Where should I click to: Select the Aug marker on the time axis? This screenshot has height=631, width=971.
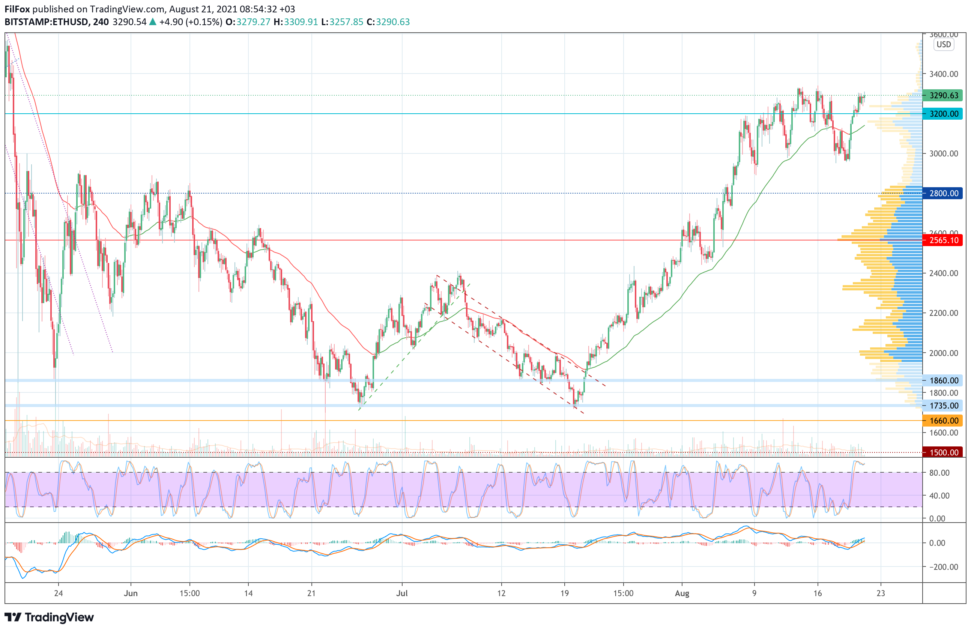click(x=682, y=593)
